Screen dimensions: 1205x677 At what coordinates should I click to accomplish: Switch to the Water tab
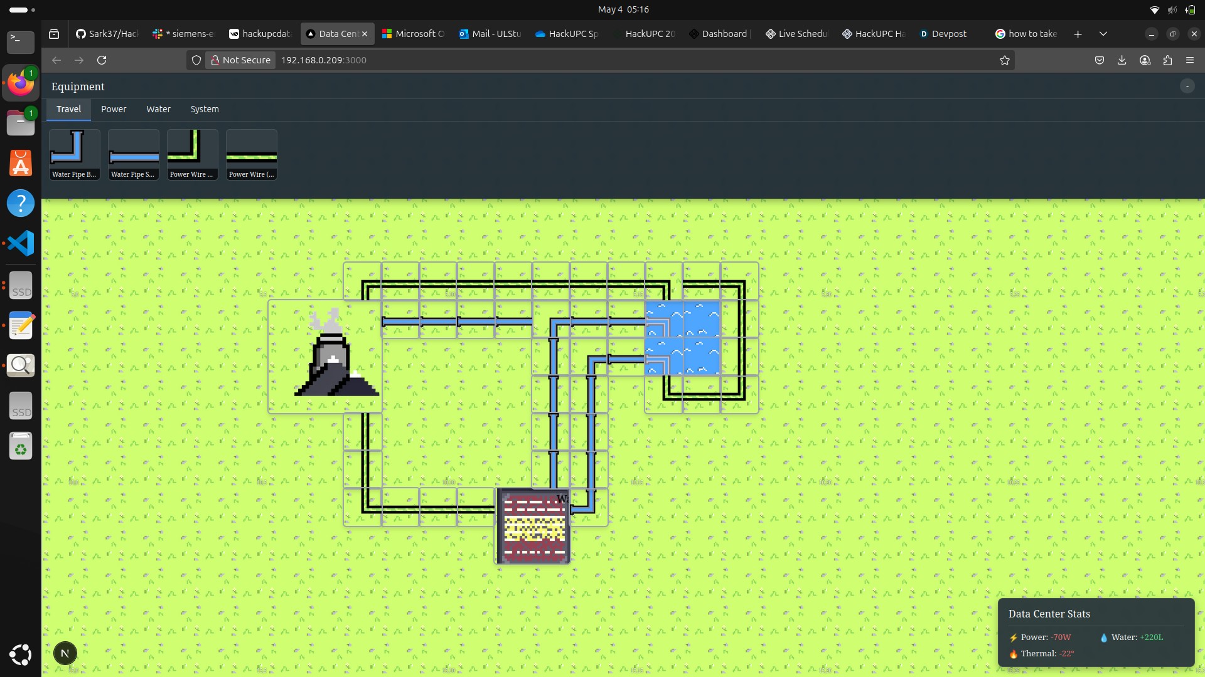click(158, 109)
